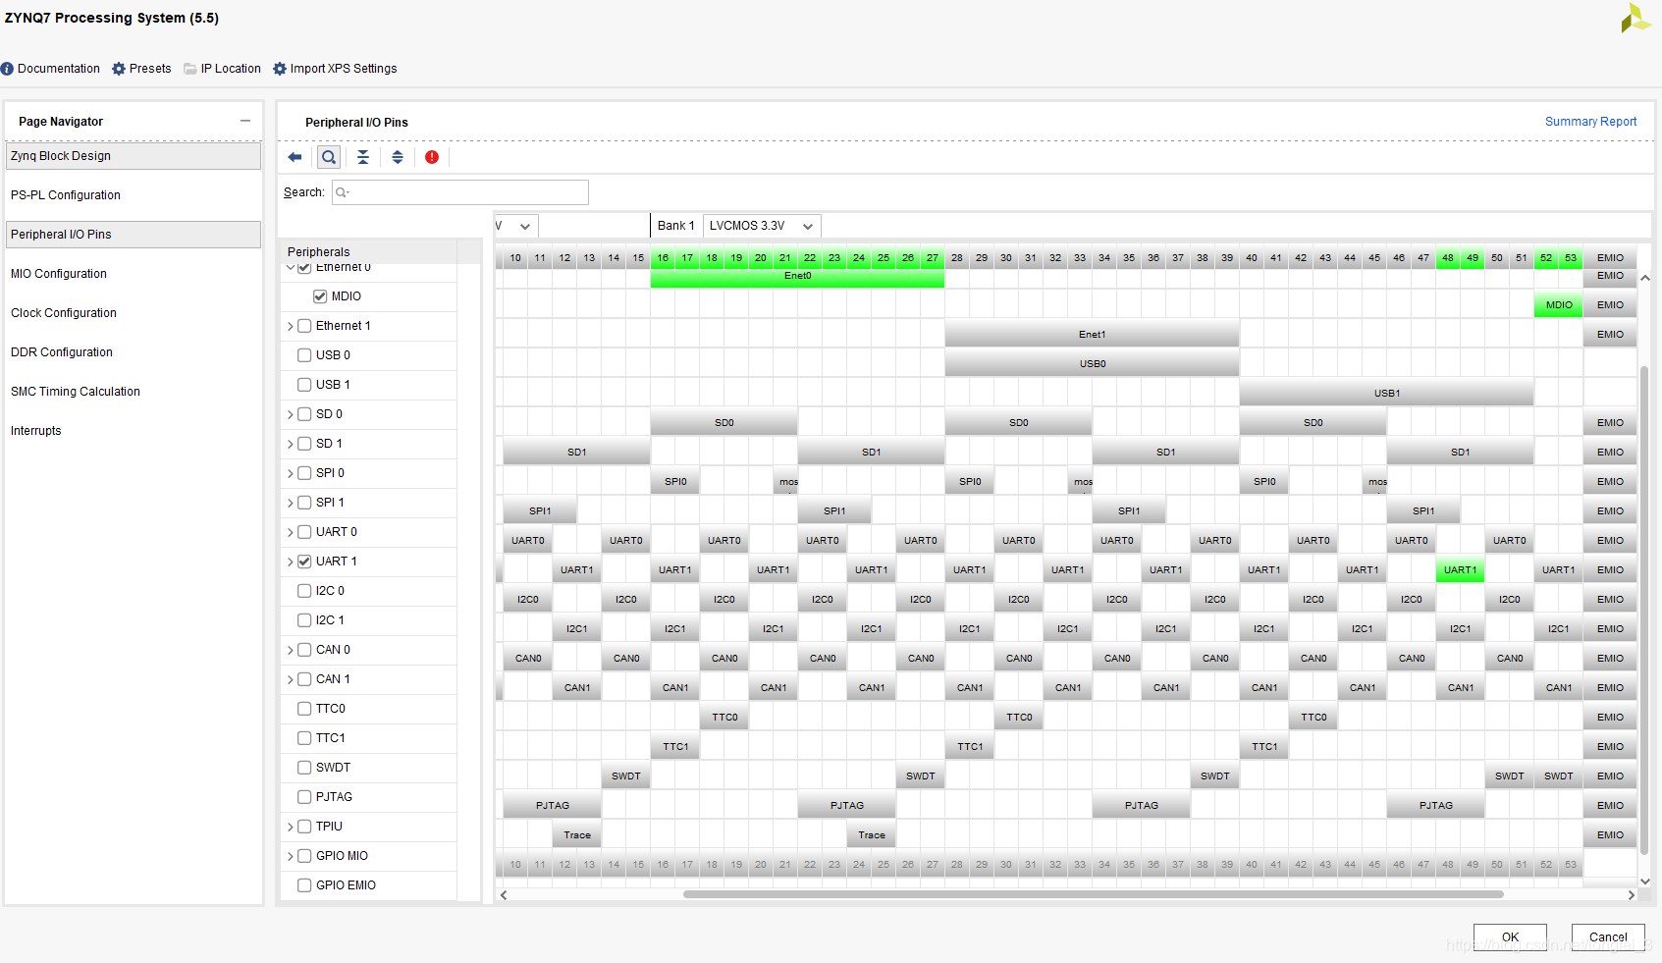Click in the Search input field
Viewport: 1662px width, 963px height.
click(x=460, y=192)
